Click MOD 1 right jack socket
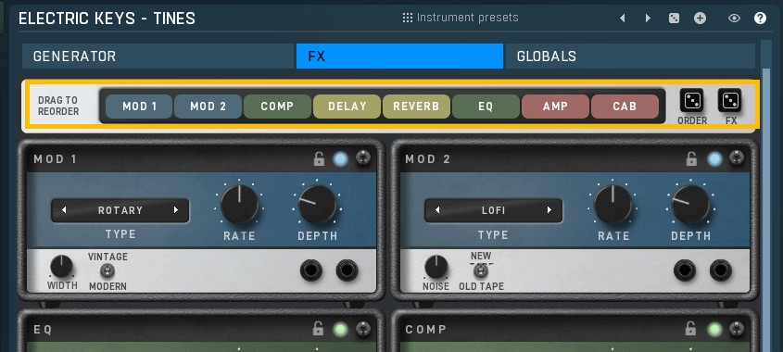783x352 pixels. point(347,270)
